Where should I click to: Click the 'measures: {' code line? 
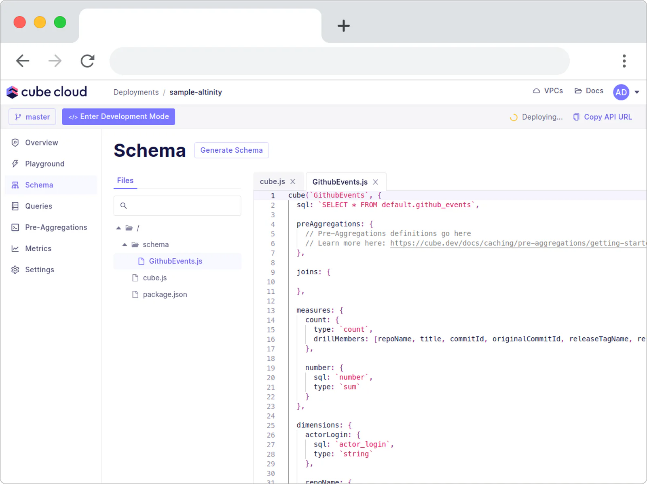click(x=319, y=310)
